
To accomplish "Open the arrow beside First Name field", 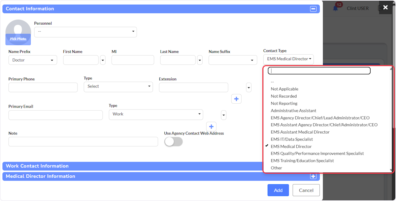I will tap(103, 60).
